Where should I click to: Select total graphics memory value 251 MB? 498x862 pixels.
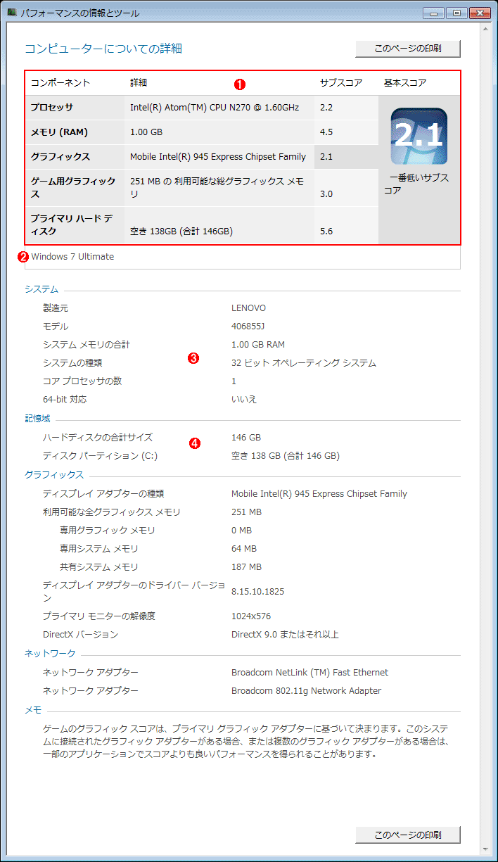pos(246,512)
